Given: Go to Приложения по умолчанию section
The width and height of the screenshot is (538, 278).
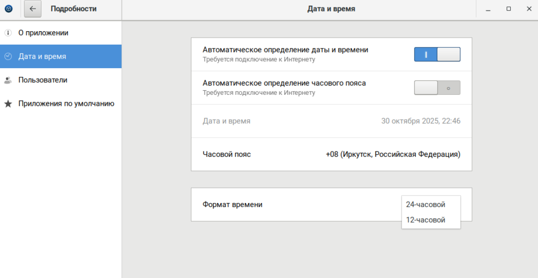Looking at the screenshot, I should [66, 104].
